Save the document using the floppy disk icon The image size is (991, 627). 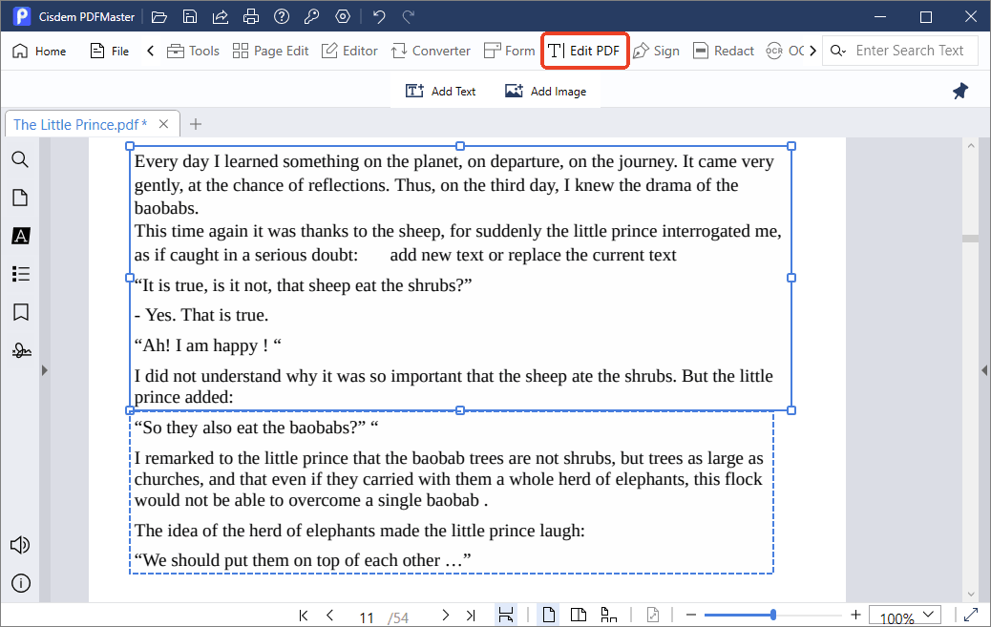click(190, 17)
